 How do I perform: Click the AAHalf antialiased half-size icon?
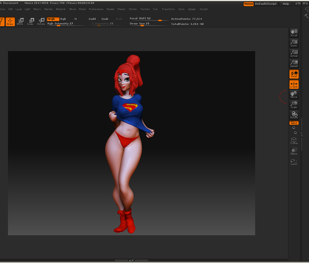click(294, 63)
